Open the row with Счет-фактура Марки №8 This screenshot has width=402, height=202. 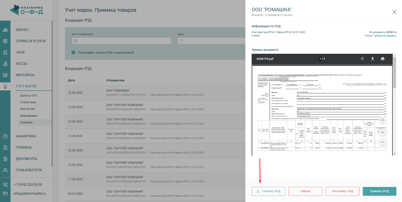pyautogui.click(x=155, y=107)
